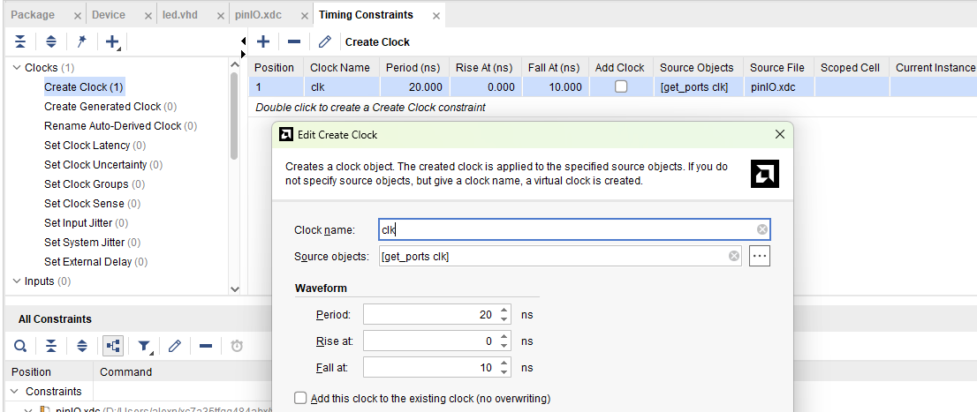Collapse the Clocks tree category
977x412 pixels.
[x=16, y=68]
